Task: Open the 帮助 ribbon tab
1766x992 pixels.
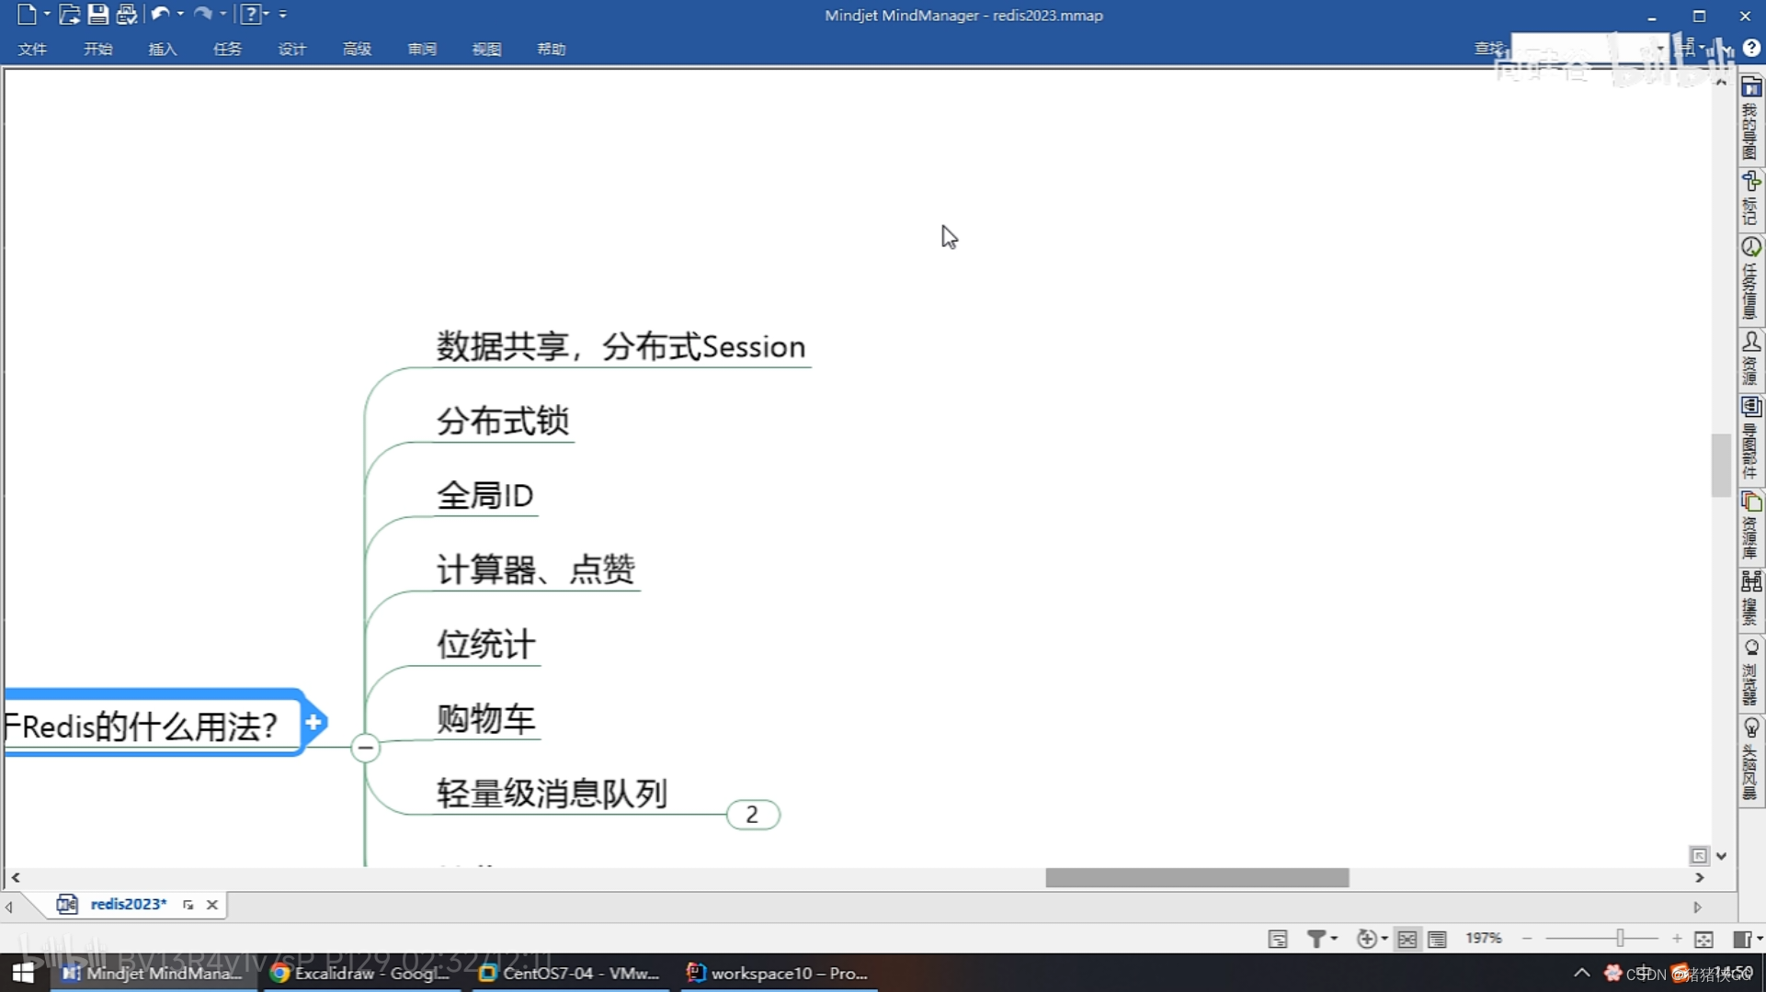Action: pos(552,49)
